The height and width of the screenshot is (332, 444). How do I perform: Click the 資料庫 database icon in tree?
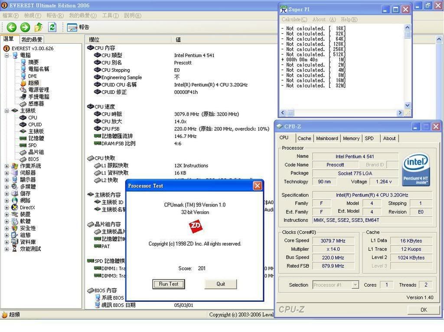(x=15, y=242)
